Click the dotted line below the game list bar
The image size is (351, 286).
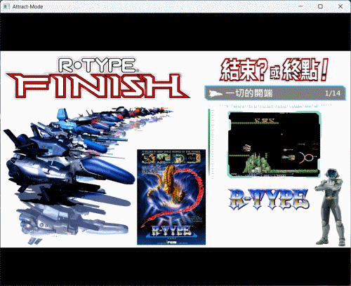click(x=275, y=106)
